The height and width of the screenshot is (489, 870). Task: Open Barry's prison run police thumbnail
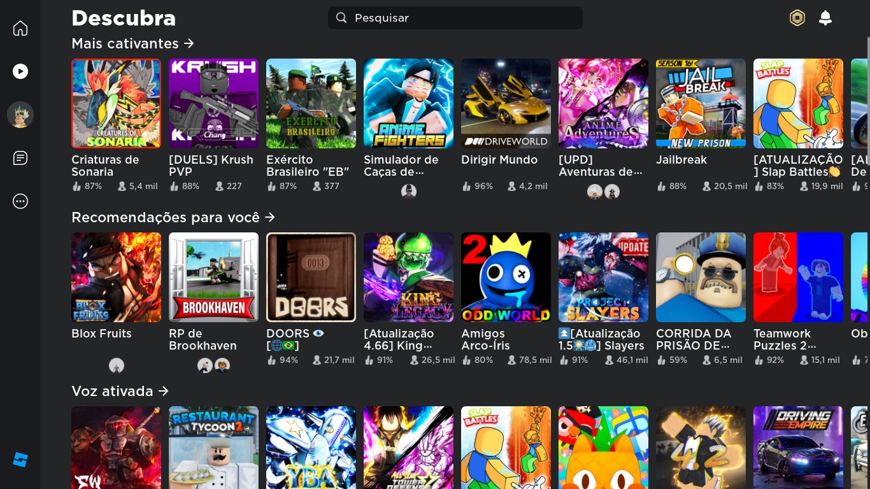point(701,278)
